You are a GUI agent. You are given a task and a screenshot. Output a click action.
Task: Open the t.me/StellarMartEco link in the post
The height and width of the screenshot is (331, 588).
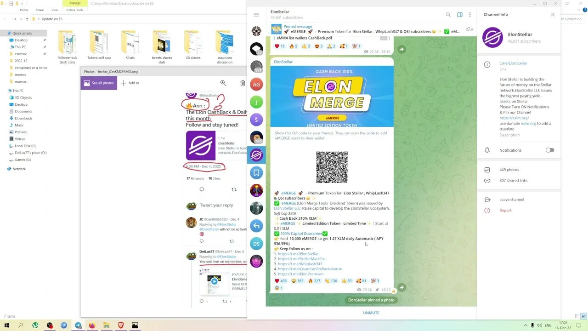(x=301, y=259)
